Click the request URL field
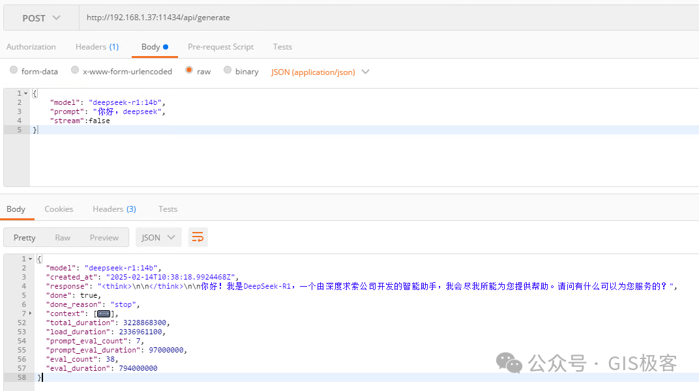The width and height of the screenshot is (699, 391). coord(389,18)
